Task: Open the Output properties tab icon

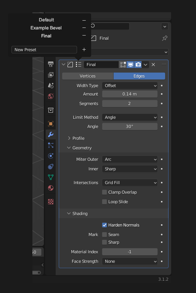Action: (51, 64)
